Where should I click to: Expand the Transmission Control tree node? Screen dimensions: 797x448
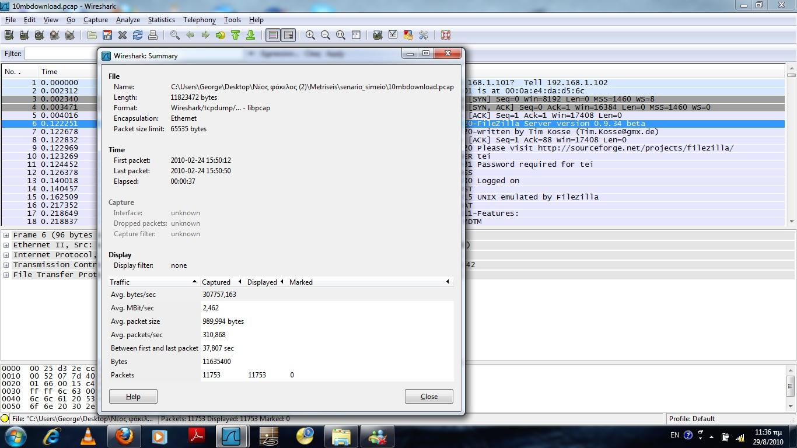coord(6,265)
